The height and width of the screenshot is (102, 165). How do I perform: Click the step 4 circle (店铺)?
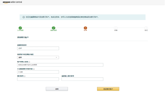tap(116, 28)
